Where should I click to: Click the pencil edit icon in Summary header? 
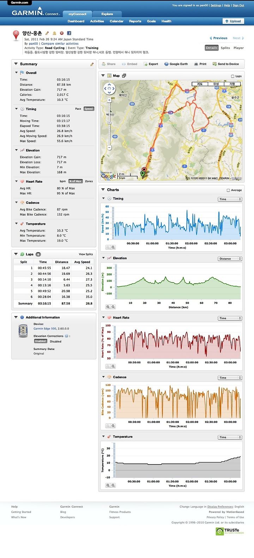92,64
